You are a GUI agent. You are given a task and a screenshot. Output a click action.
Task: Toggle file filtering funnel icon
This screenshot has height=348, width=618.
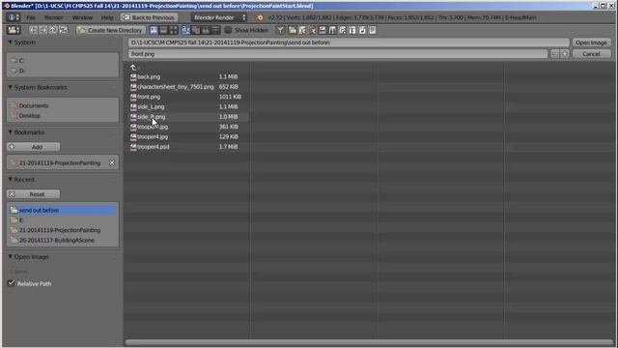tap(280, 30)
